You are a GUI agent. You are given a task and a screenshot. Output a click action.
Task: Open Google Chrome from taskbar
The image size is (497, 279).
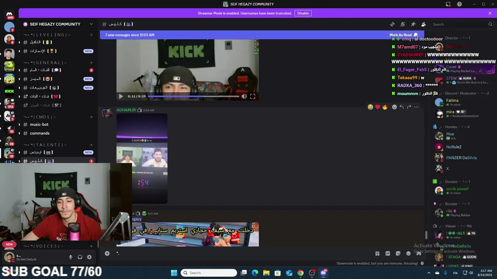301,273
